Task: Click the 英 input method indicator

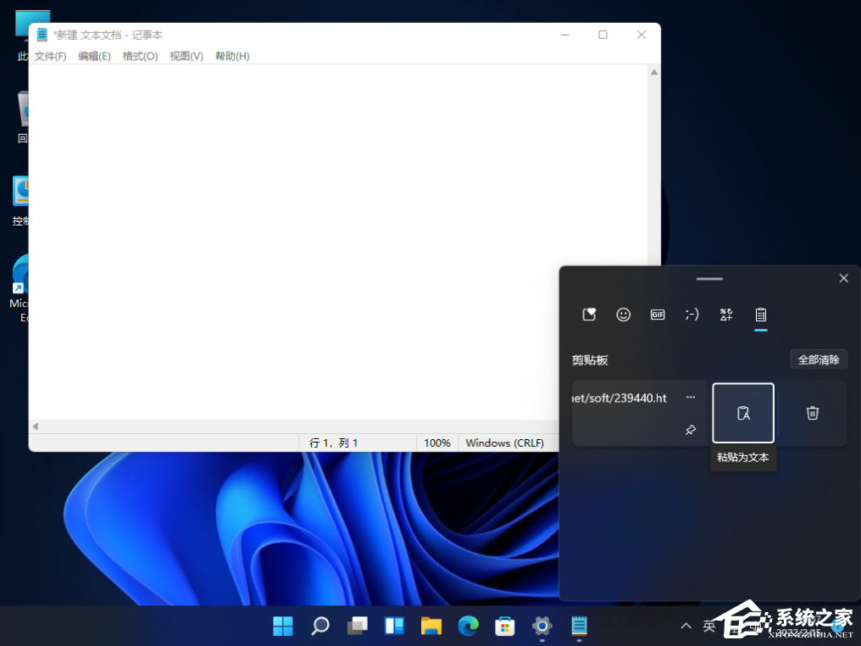Action: point(709,625)
